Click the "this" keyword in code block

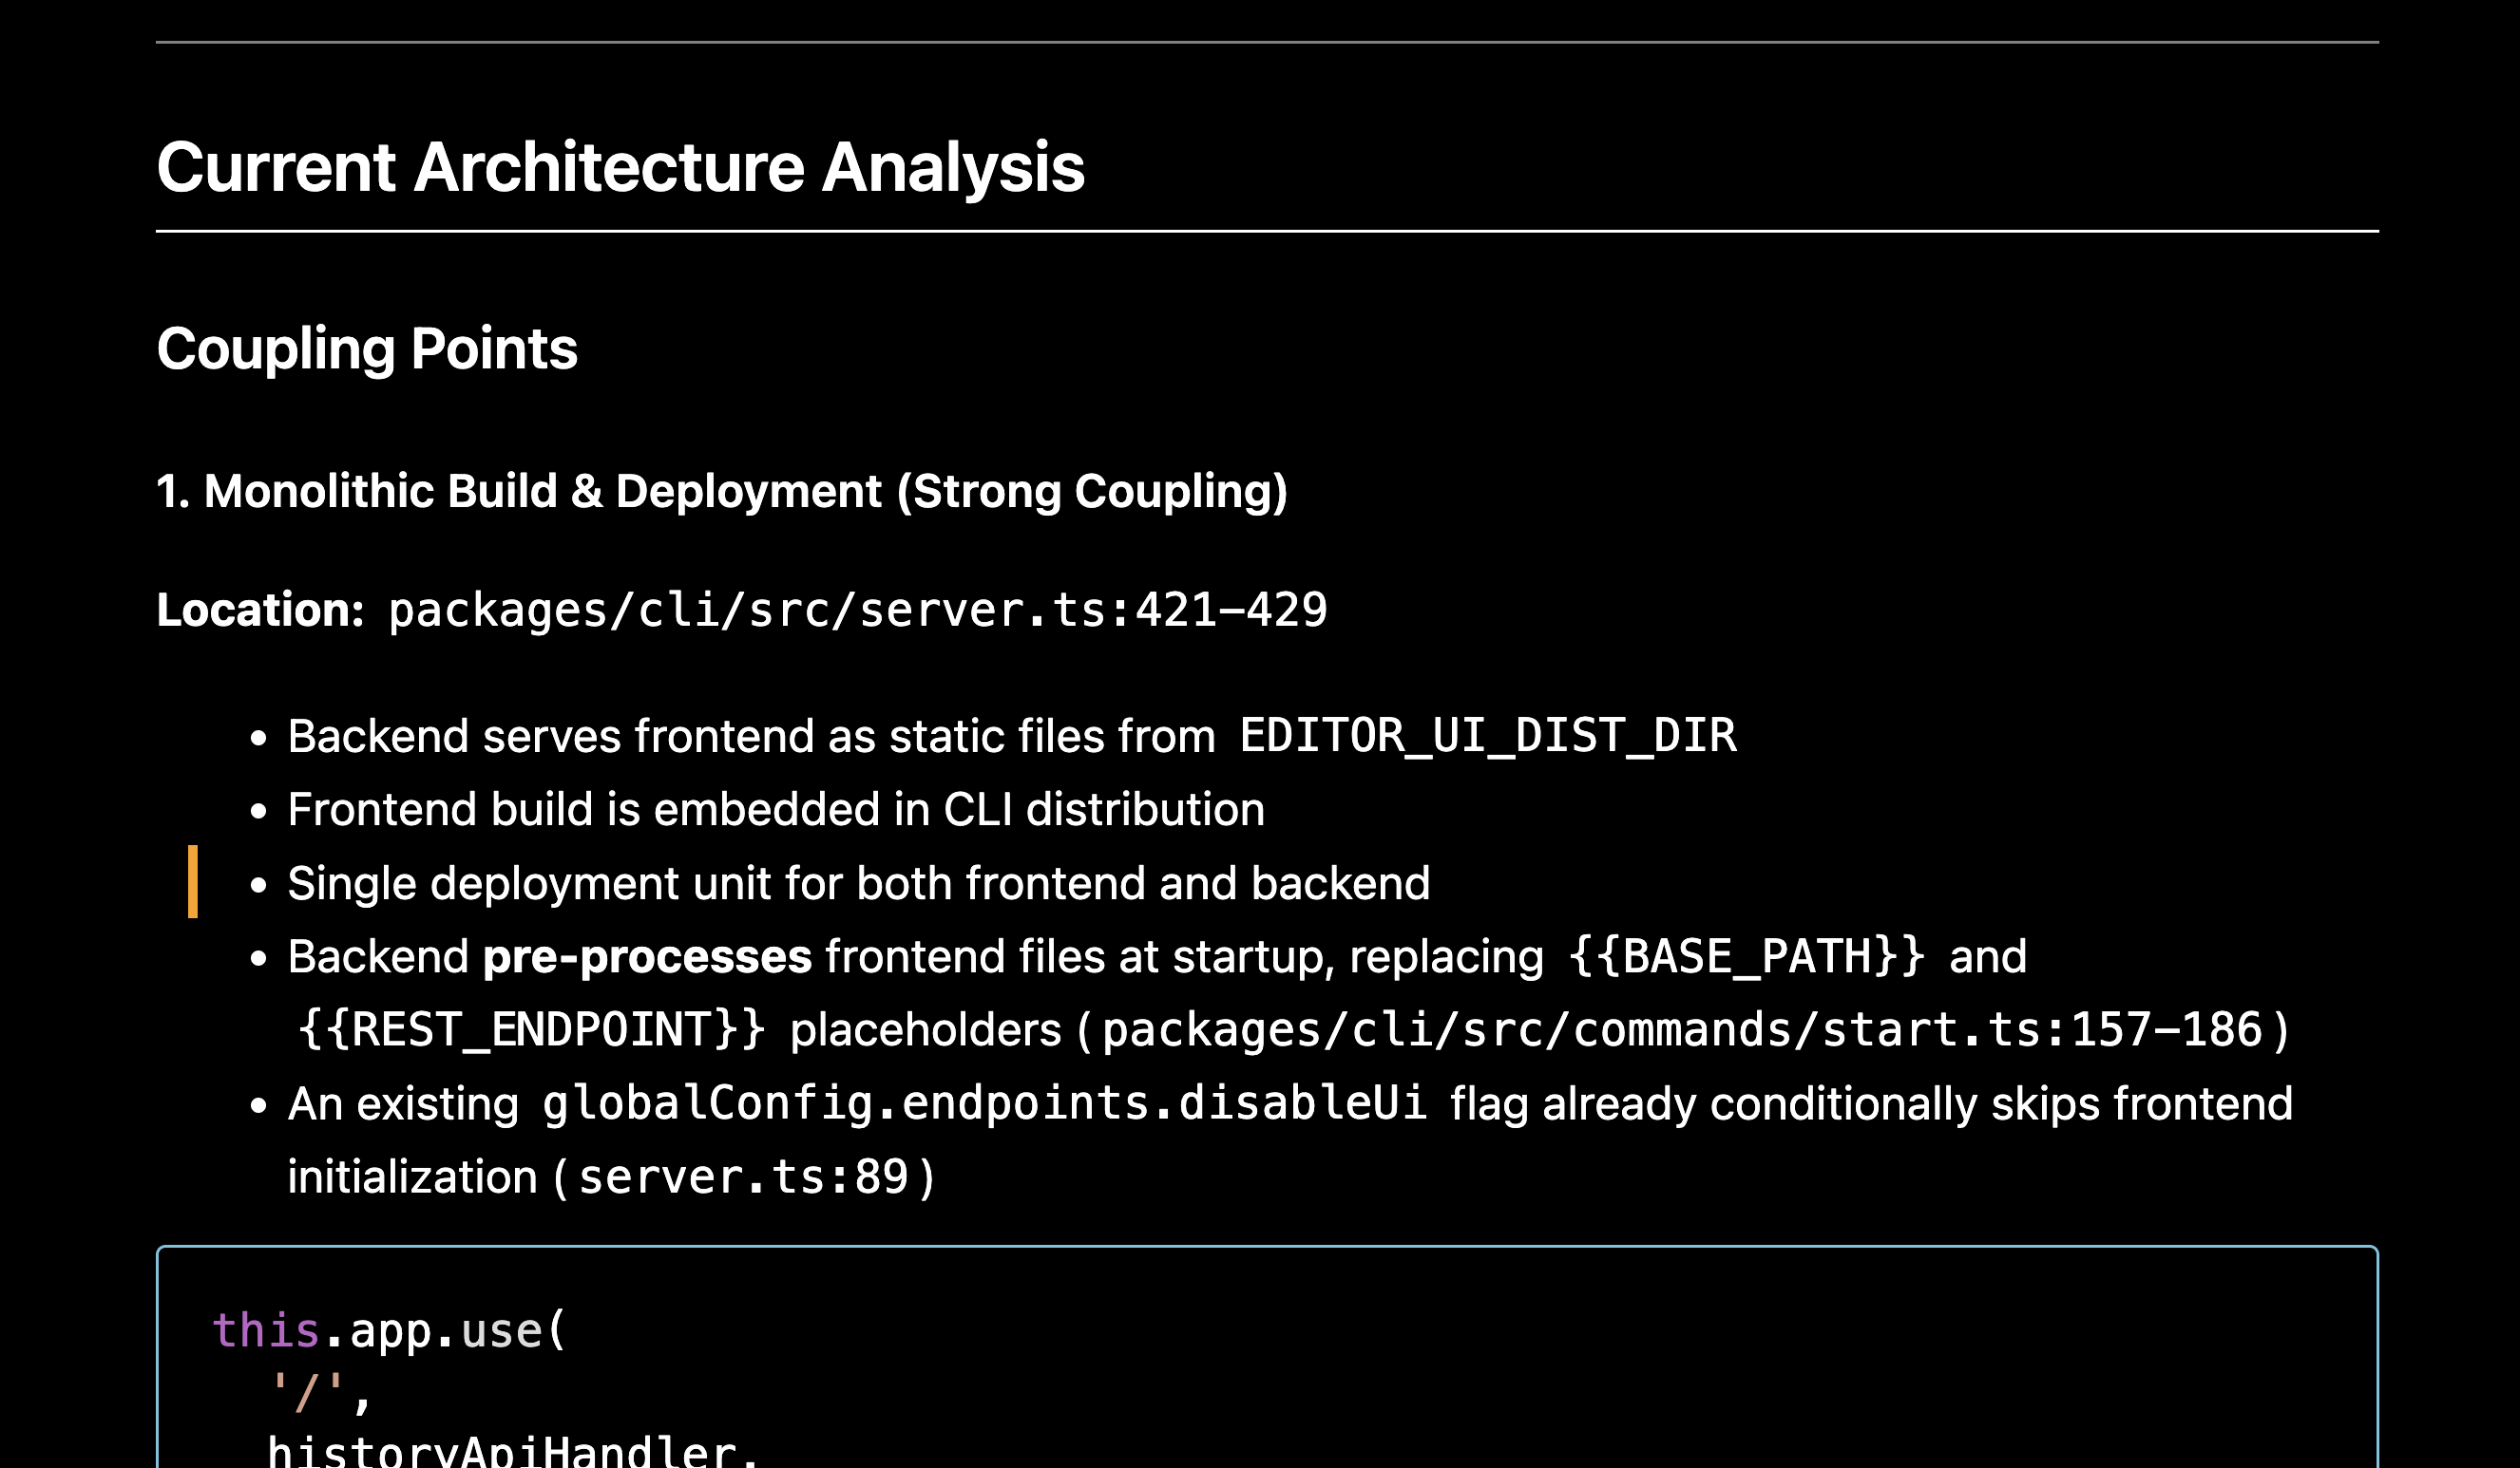pyautogui.click(x=265, y=1331)
